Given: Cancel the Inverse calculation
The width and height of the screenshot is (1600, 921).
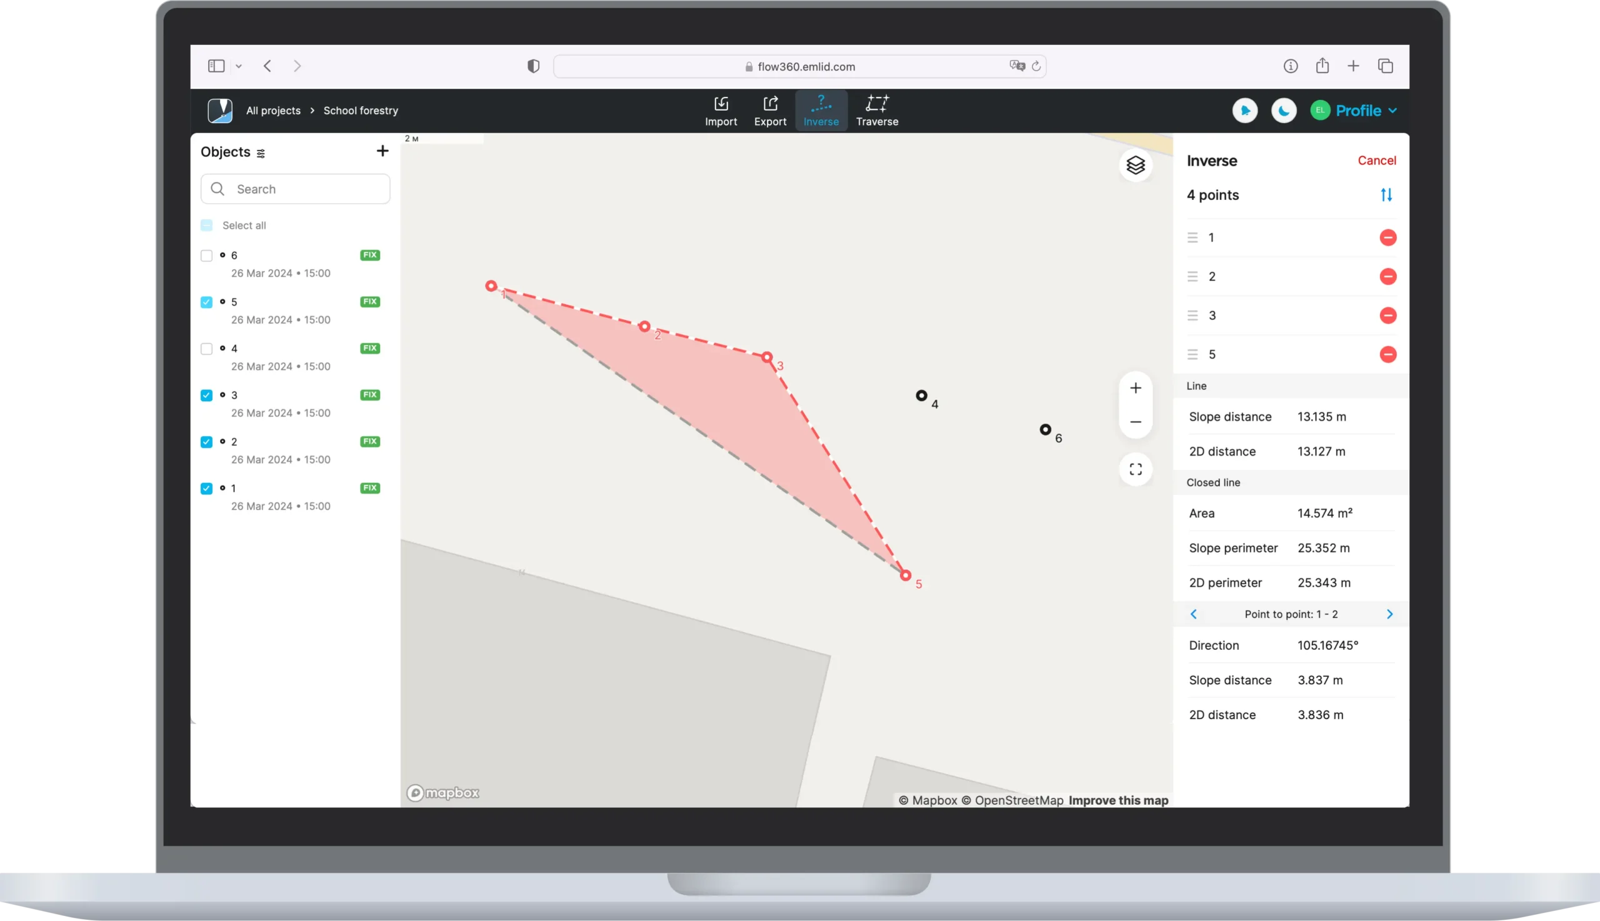Looking at the screenshot, I should click(x=1376, y=161).
